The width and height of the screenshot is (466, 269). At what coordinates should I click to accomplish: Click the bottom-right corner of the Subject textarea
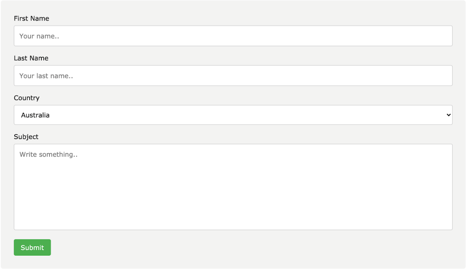pyautogui.click(x=450, y=227)
